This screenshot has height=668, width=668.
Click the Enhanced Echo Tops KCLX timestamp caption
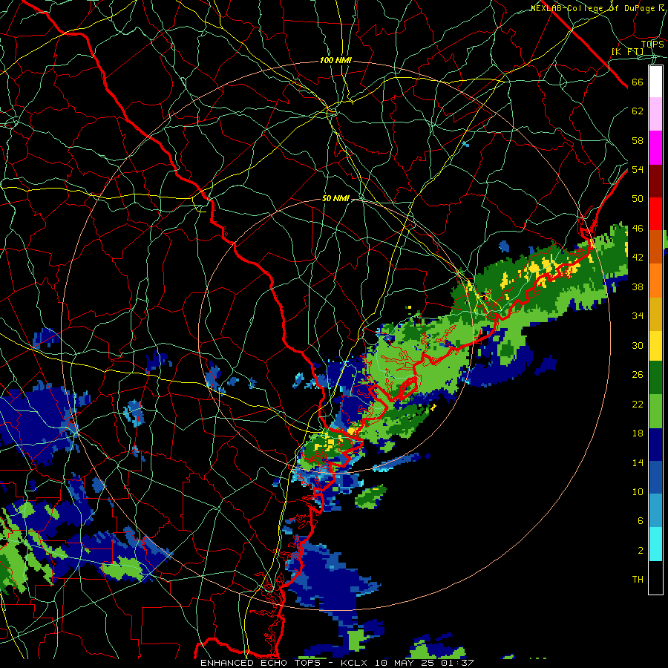click(337, 663)
